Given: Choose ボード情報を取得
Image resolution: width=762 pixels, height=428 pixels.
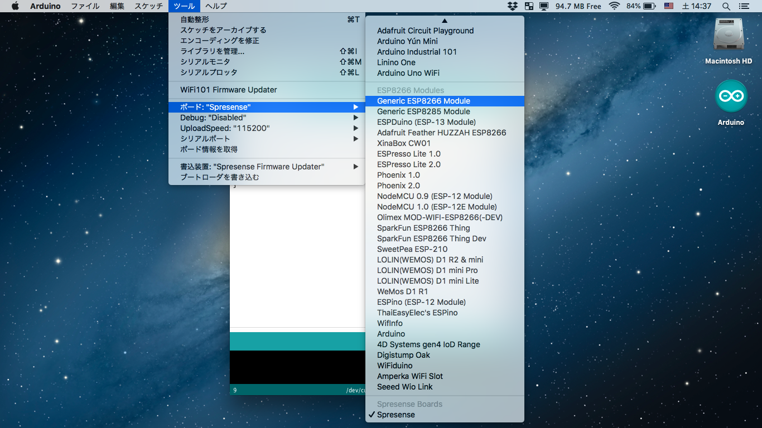Looking at the screenshot, I should [x=267, y=149].
